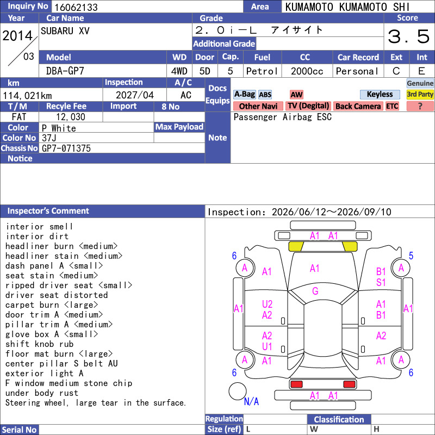The height and width of the screenshot is (435, 435).
Task: Click the left red taillight on diagram
Action: click(296, 384)
